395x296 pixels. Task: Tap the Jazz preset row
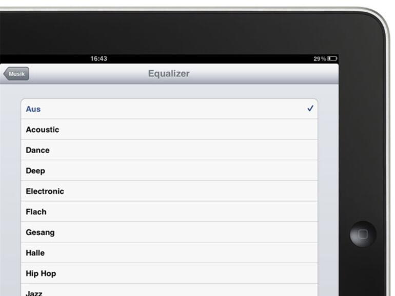(x=169, y=290)
